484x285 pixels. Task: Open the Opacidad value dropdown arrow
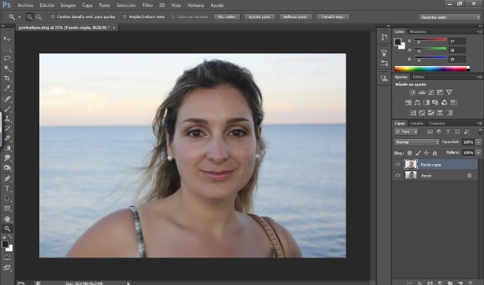(x=478, y=142)
